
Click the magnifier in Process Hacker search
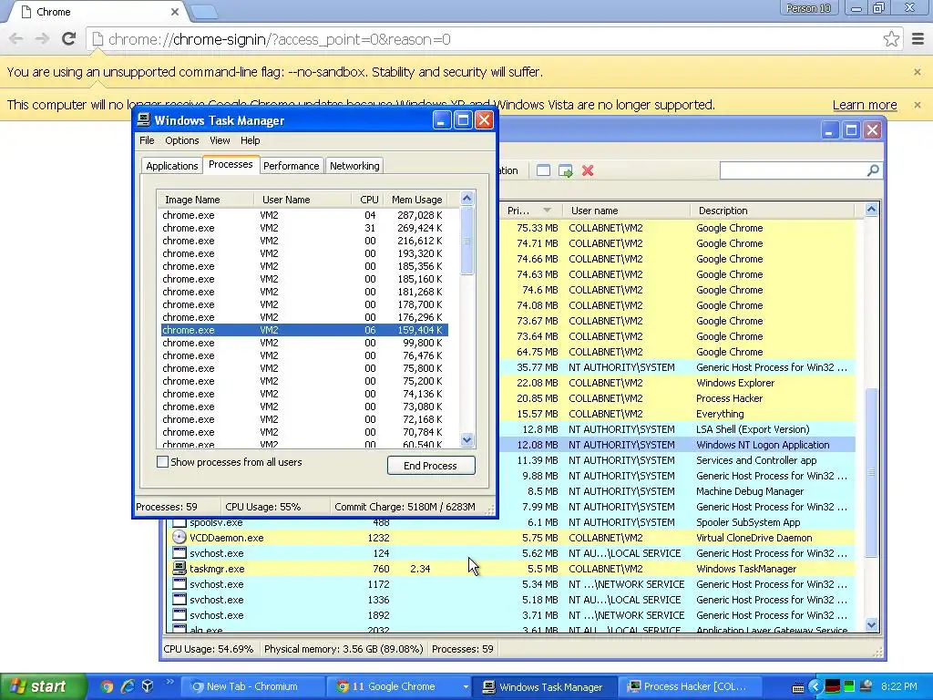(x=872, y=170)
